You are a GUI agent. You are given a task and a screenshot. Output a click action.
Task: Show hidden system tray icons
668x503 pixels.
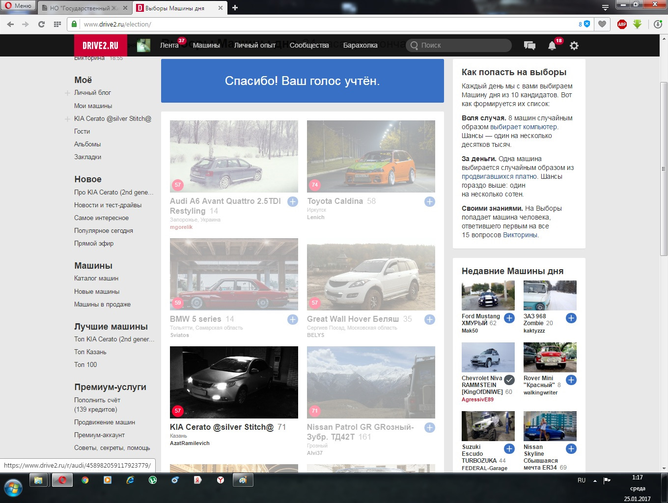coord(595,480)
